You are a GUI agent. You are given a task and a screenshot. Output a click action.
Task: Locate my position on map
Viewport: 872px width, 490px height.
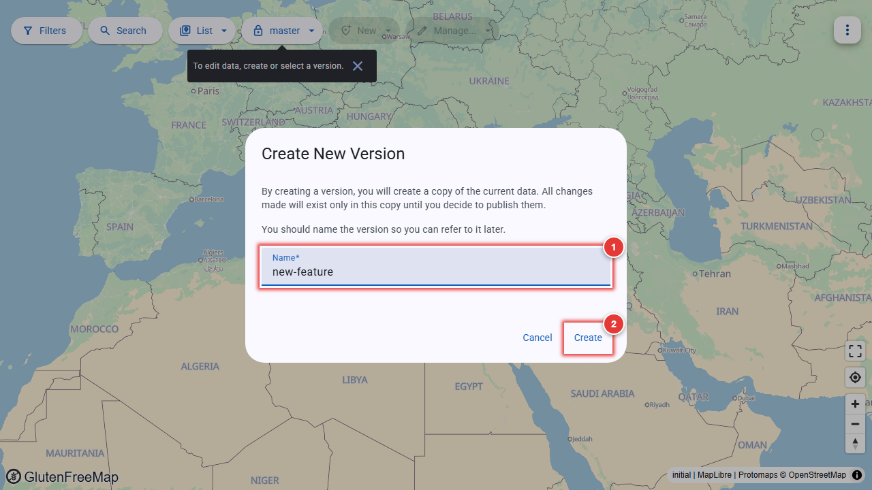pos(855,377)
